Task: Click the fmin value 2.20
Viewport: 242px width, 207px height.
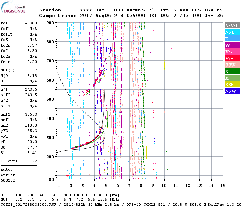Action: click(32, 62)
